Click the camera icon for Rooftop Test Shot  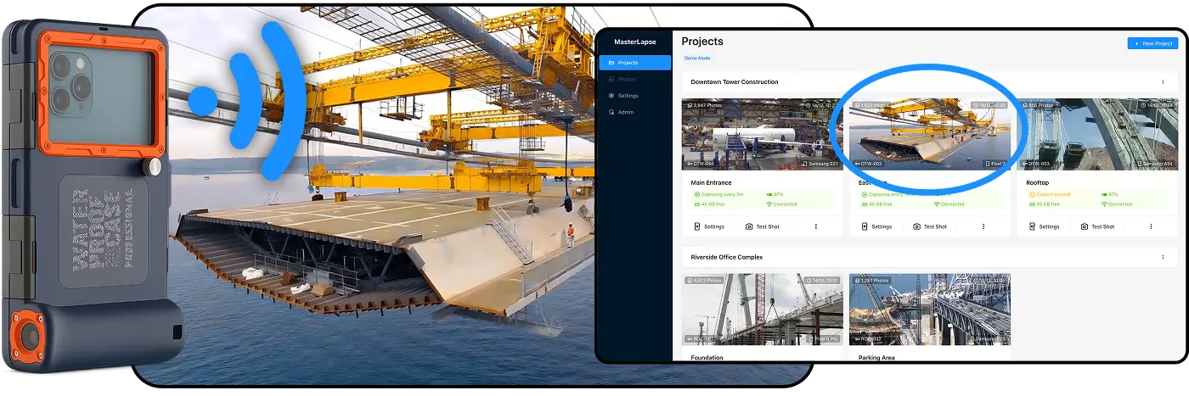click(1085, 226)
